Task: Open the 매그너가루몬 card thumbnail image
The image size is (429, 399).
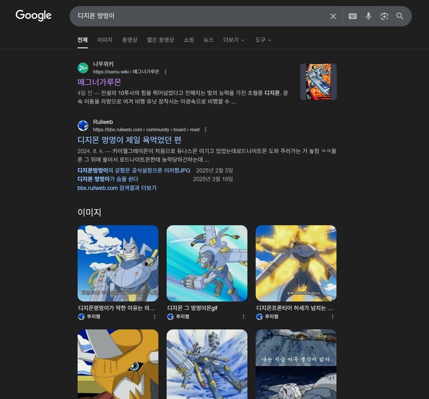Action: (x=318, y=82)
